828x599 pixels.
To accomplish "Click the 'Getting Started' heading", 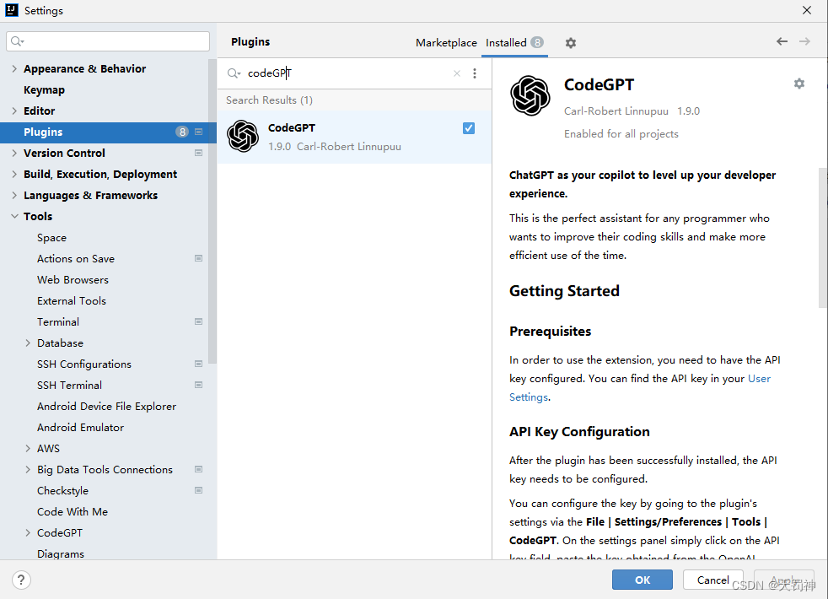I will [564, 291].
